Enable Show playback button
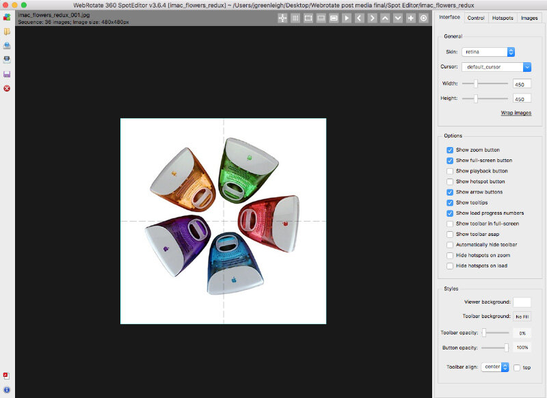The width and height of the screenshot is (547, 398). click(450, 171)
